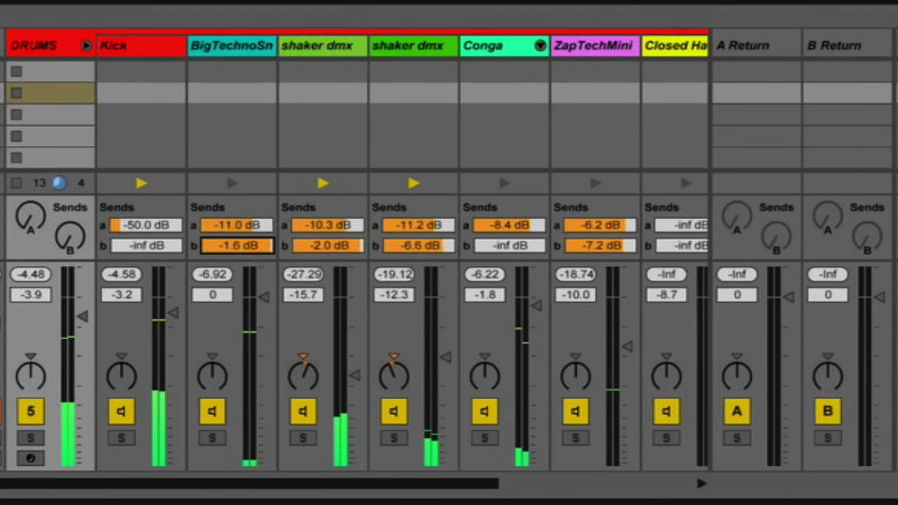Viewport: 898px width, 505px height.
Task: Toggle the A Return track activator
Action: click(737, 412)
